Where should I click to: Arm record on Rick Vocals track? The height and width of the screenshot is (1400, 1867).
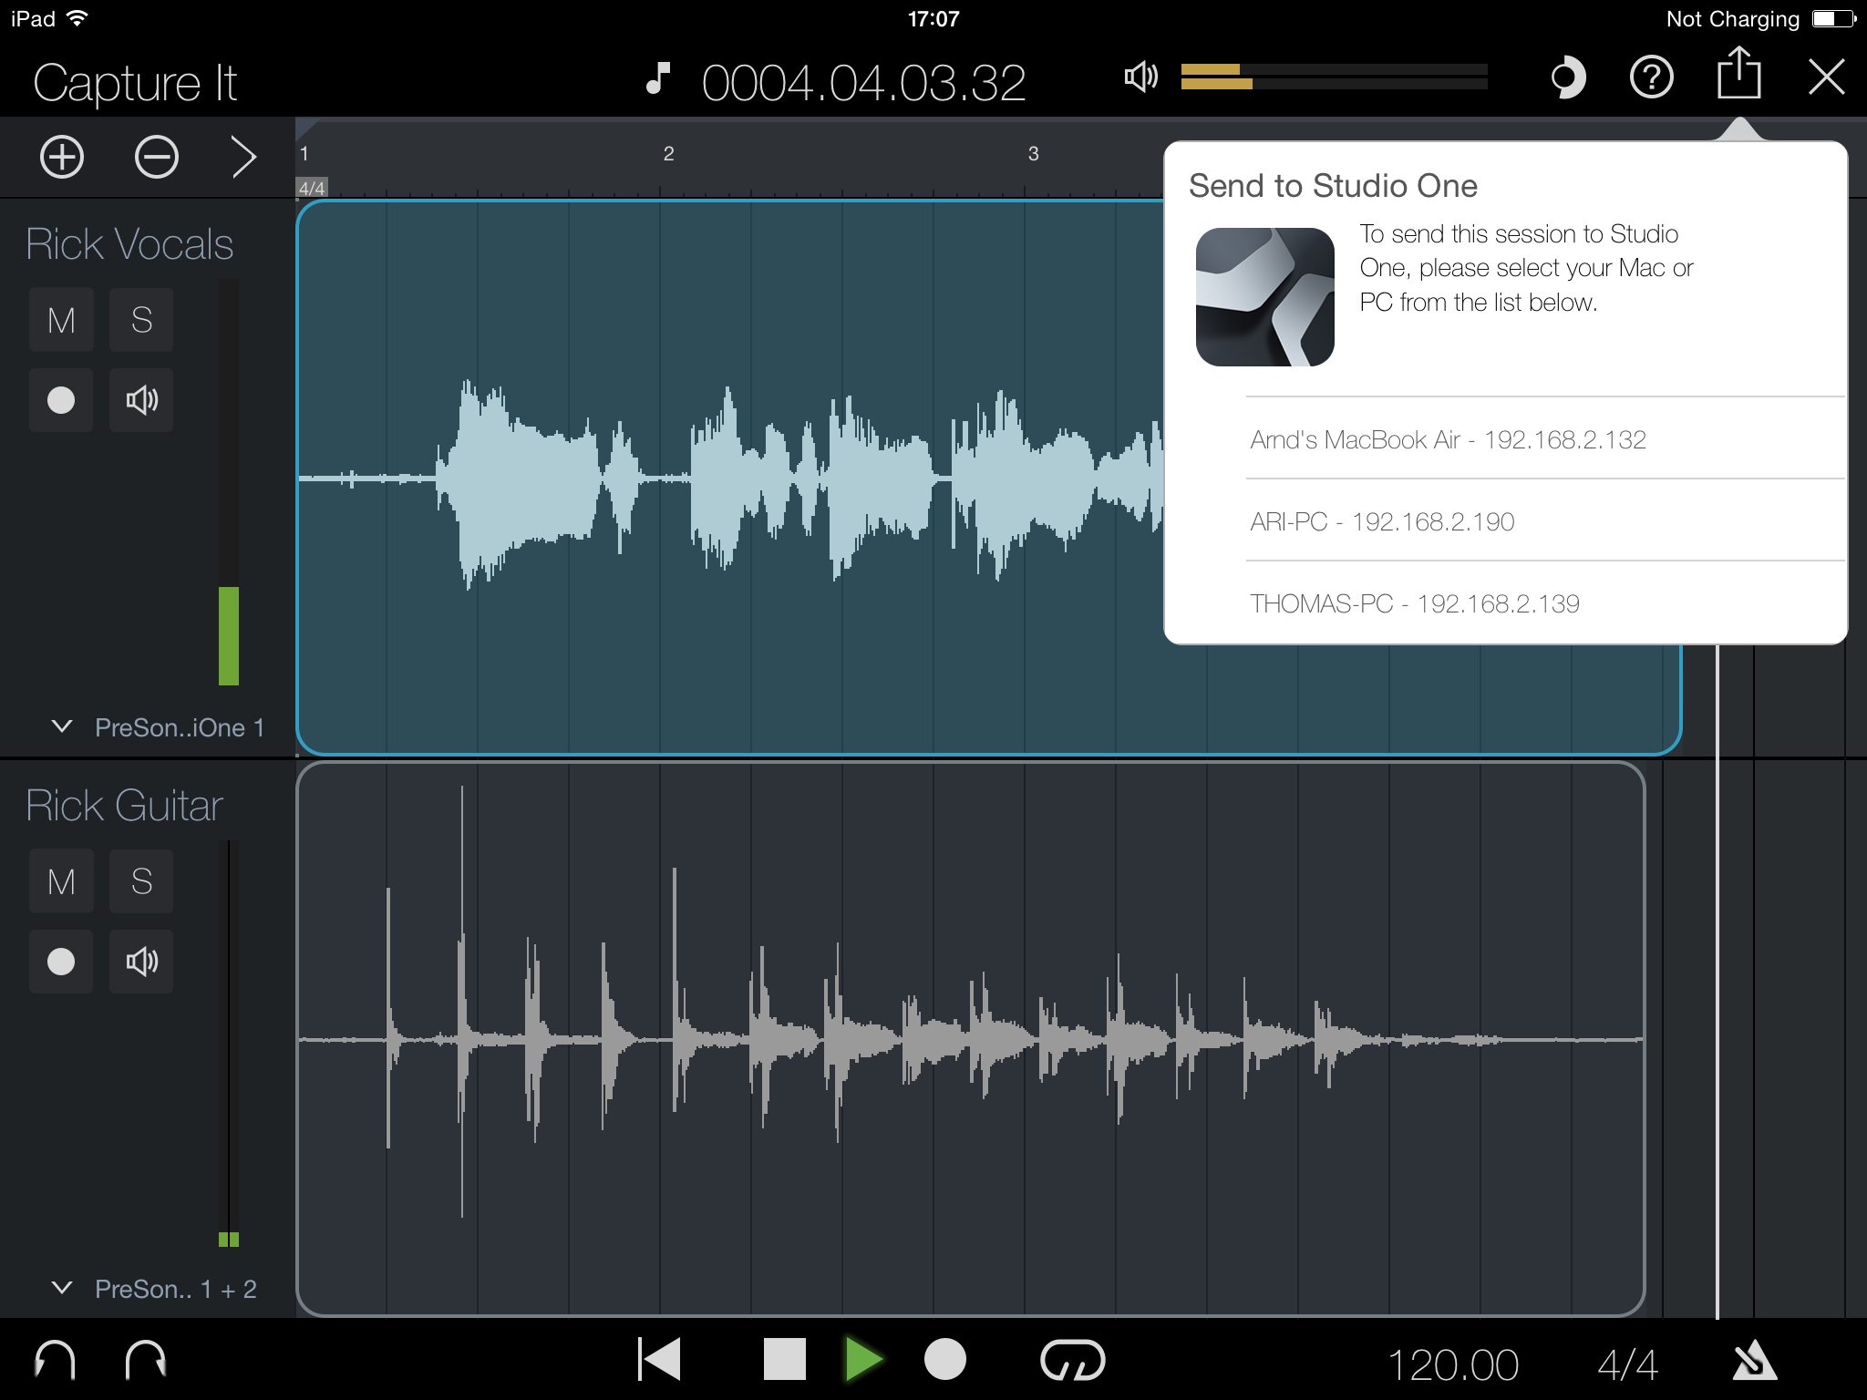61,400
